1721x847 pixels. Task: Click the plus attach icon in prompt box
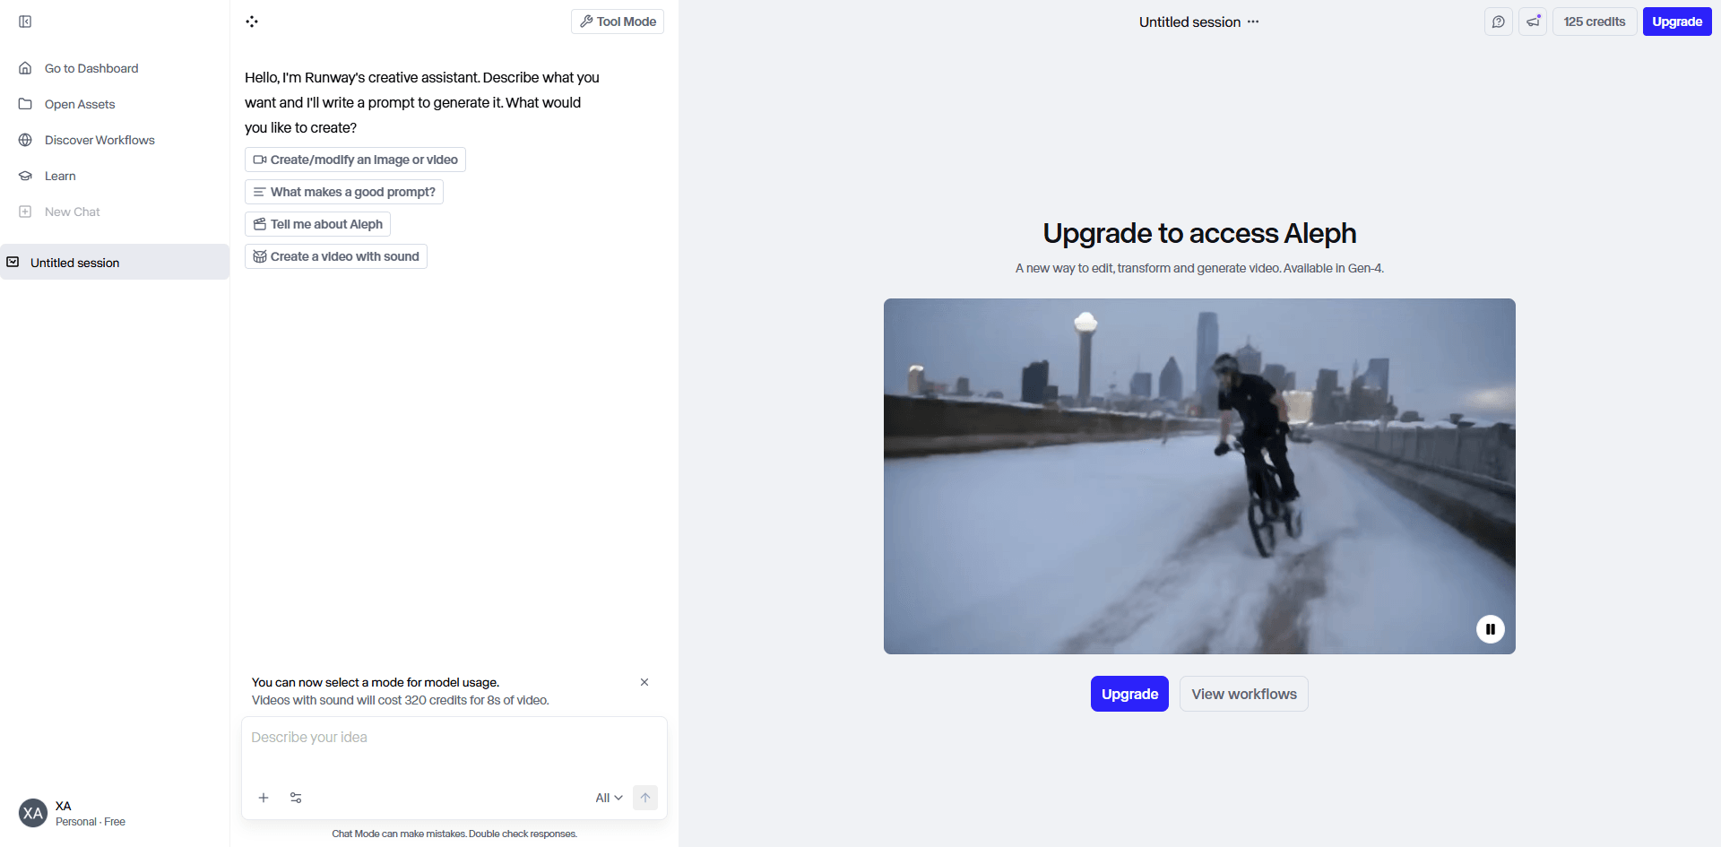point(264,798)
